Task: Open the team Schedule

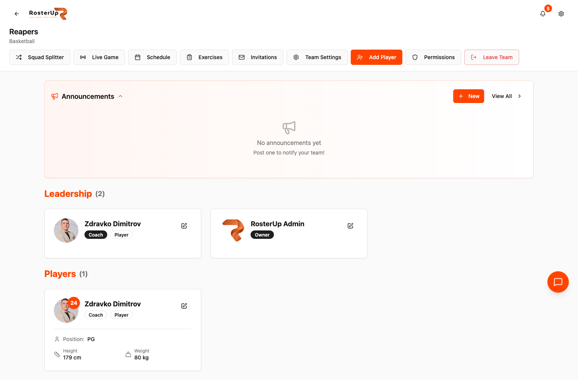Action: click(153, 57)
